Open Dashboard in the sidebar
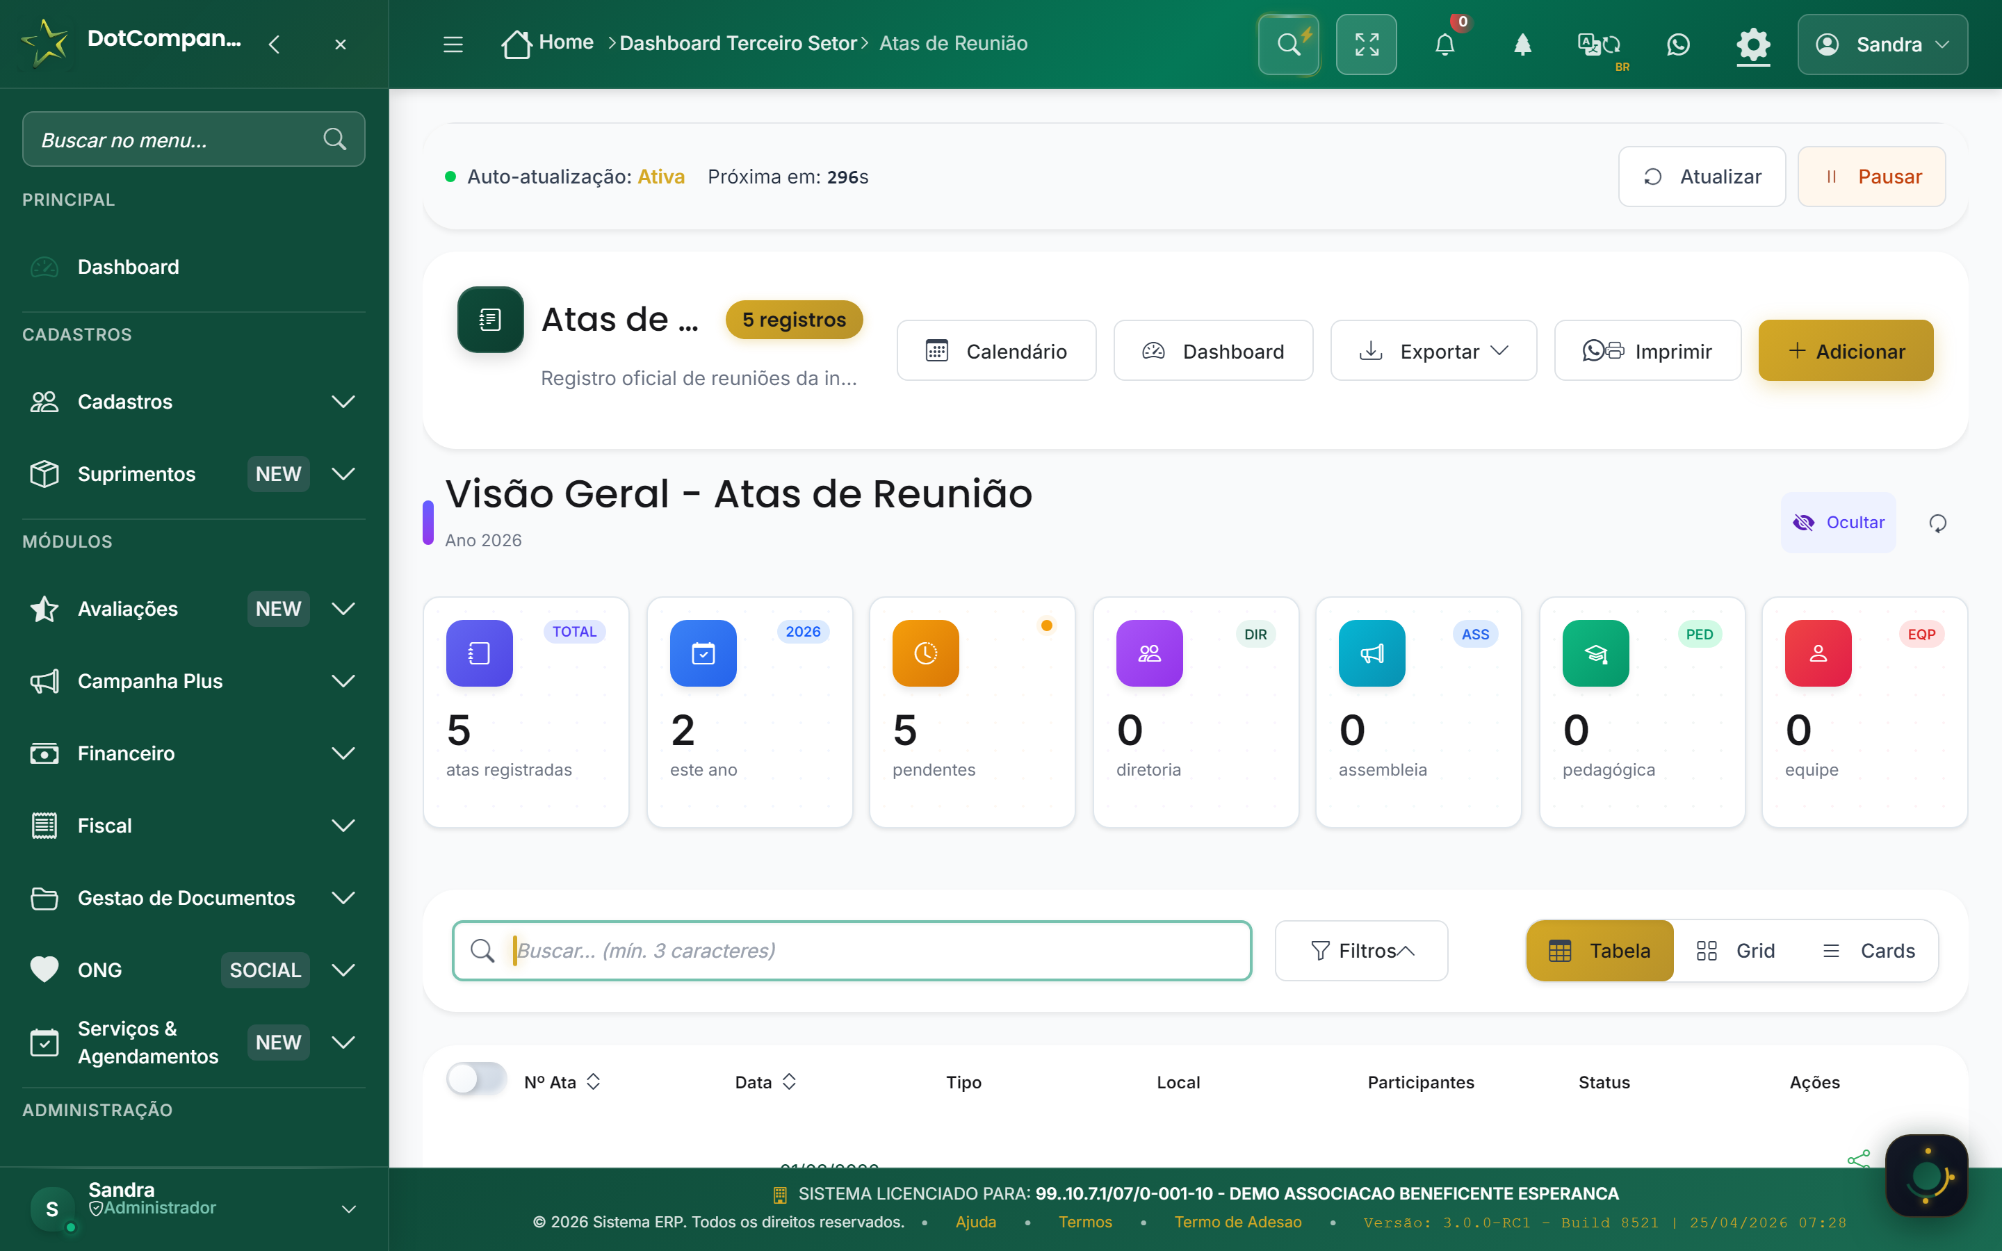2002x1251 pixels. pos(193,268)
